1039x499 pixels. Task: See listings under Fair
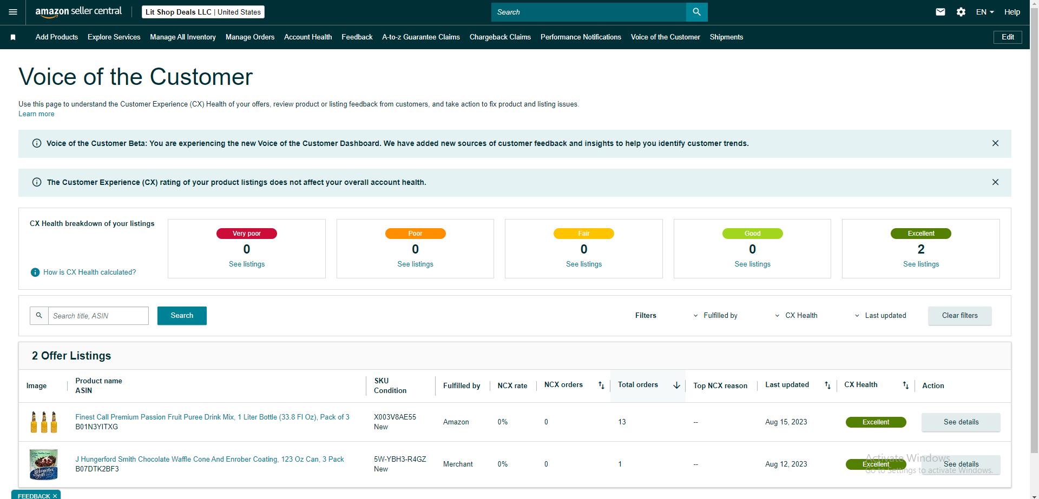[x=584, y=264]
